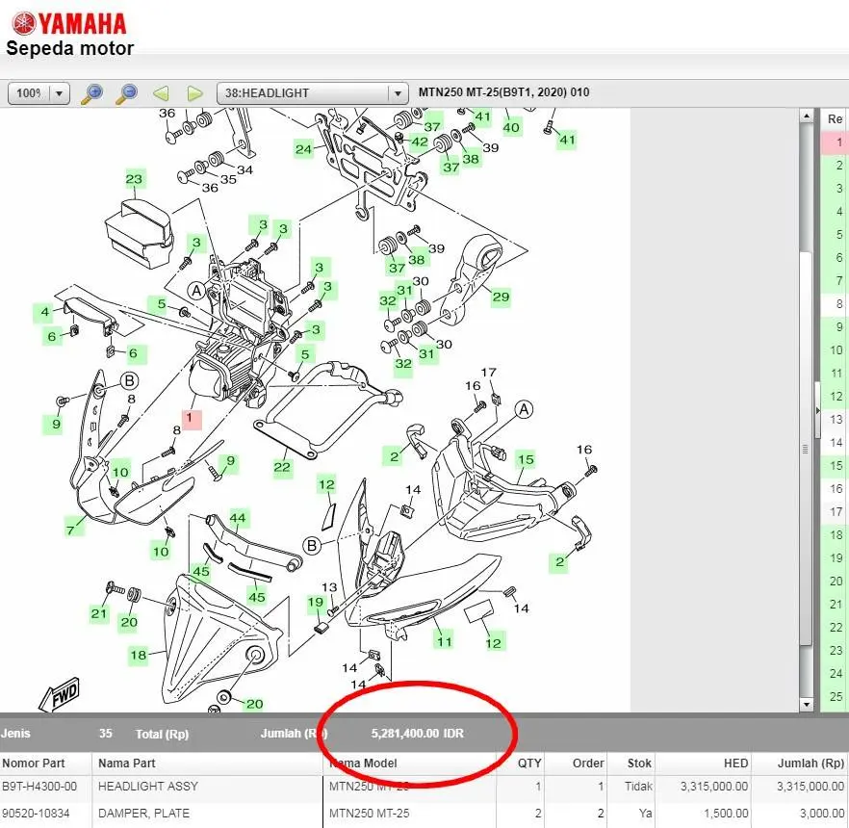Select part label 40 in diagram
Viewport: 849px width, 828px height.
click(x=511, y=128)
